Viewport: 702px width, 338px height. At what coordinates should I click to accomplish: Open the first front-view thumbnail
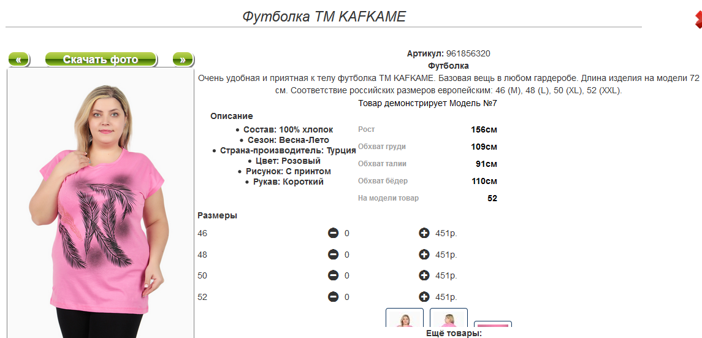pos(405,318)
